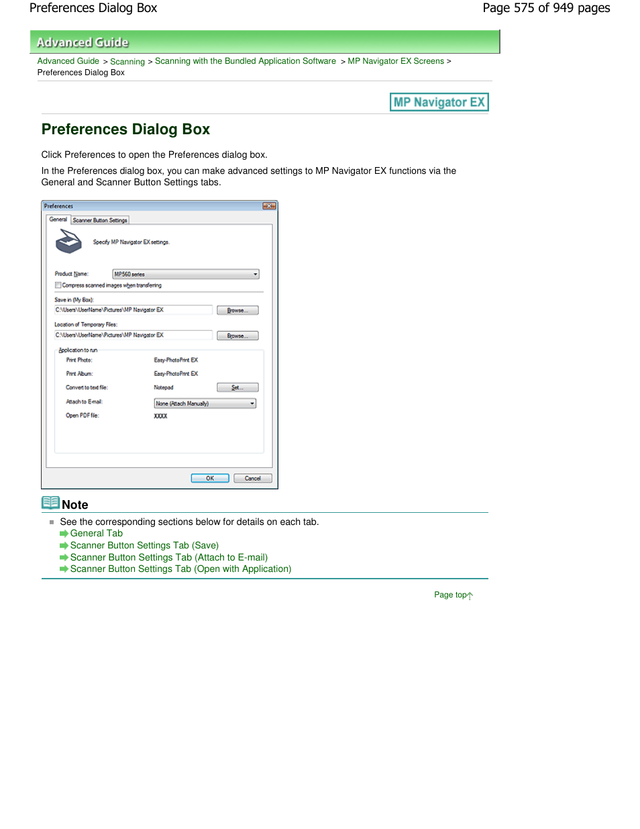Click the Advanced Guide header banner
This screenshot has height=829, width=640.
coord(265,42)
